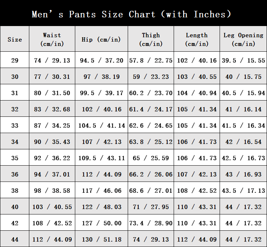Screen dimensions: 267x247
Task: Select the size 32 row label
Action: [x=15, y=109]
